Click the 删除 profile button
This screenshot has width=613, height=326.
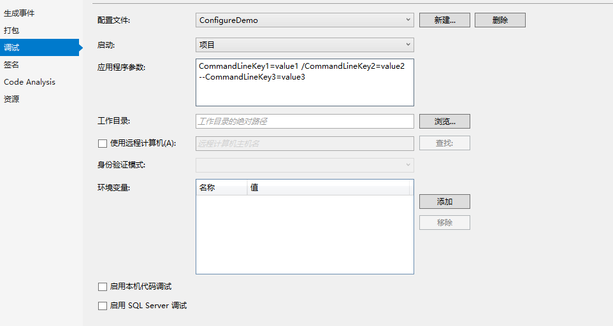[x=500, y=20]
